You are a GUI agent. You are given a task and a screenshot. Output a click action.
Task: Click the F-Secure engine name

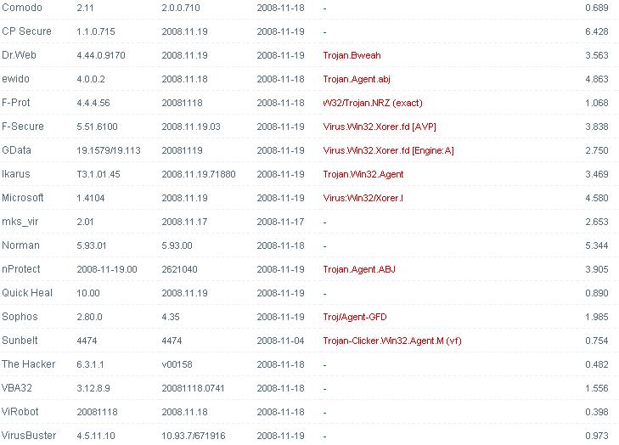pyautogui.click(x=23, y=127)
